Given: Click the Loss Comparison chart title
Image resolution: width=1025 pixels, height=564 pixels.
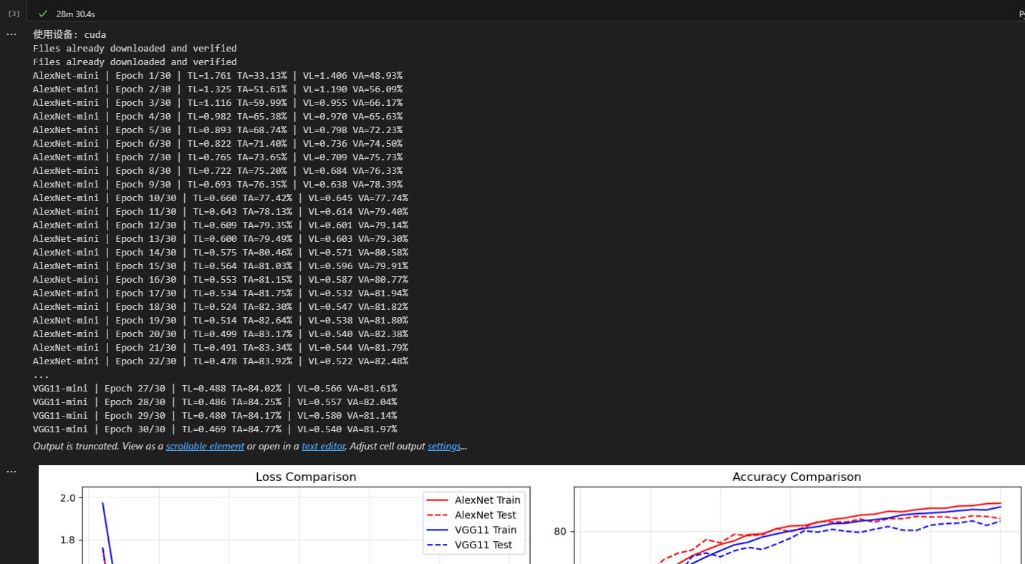Looking at the screenshot, I should point(306,477).
